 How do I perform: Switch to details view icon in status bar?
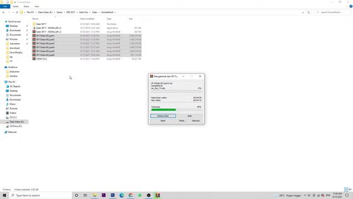346,190
